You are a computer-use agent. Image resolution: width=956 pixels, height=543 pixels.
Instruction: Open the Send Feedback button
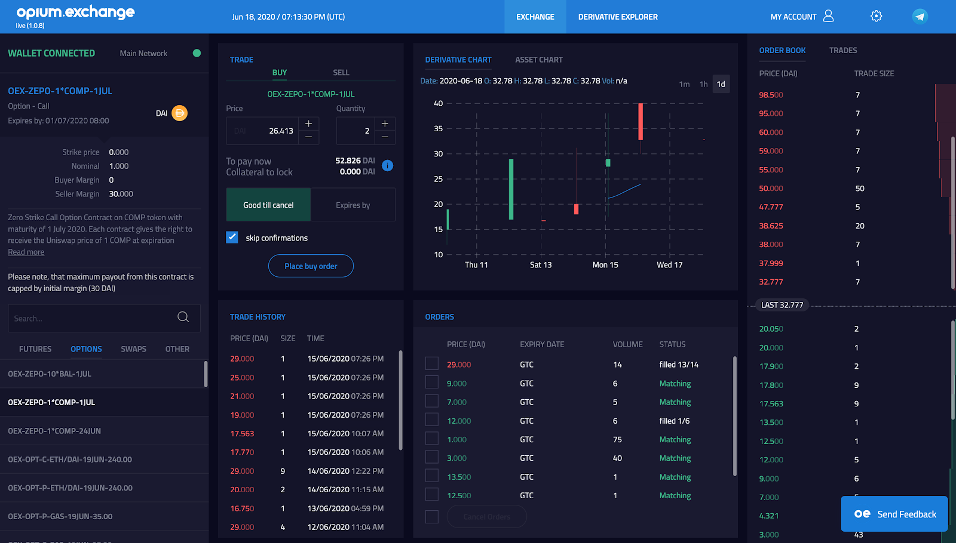[894, 514]
